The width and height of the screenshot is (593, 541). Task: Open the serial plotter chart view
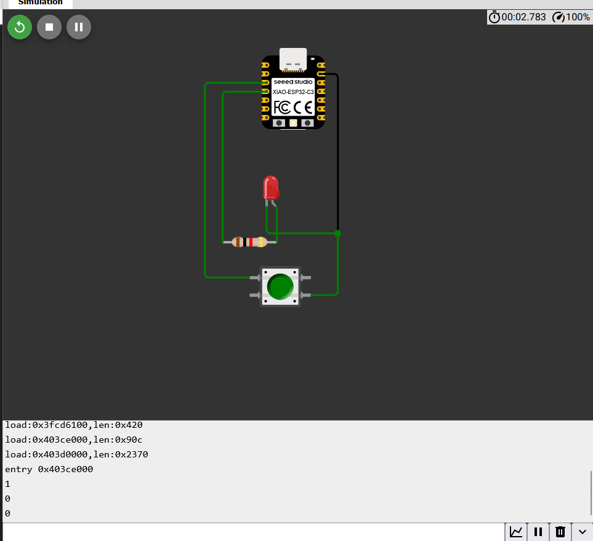coord(516,532)
